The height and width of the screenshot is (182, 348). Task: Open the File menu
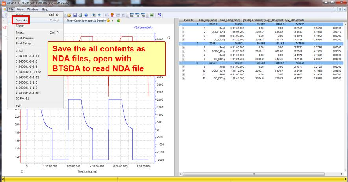click(11, 9)
